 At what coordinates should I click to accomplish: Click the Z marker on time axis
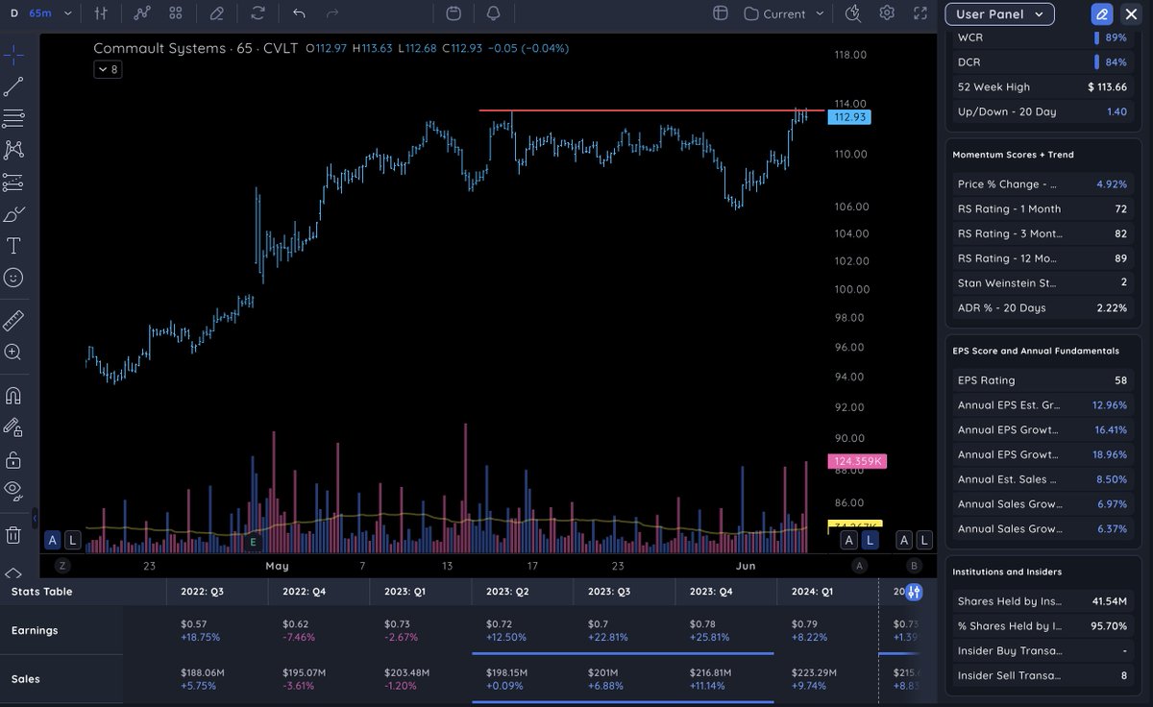point(61,566)
